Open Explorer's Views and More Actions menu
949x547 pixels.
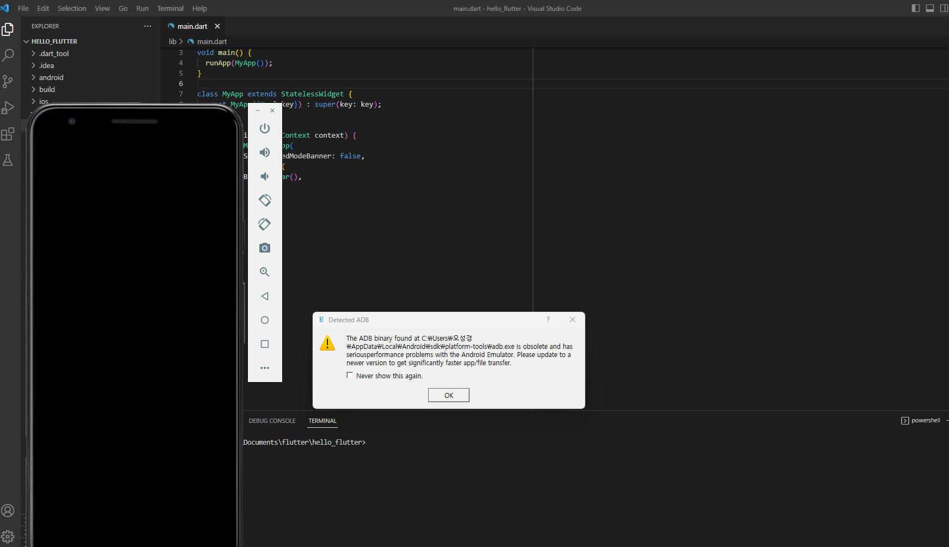[x=148, y=26]
